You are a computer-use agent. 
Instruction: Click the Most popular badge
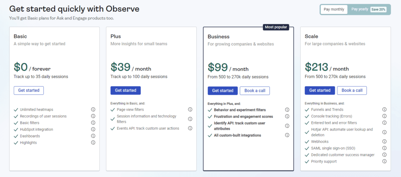click(x=276, y=27)
